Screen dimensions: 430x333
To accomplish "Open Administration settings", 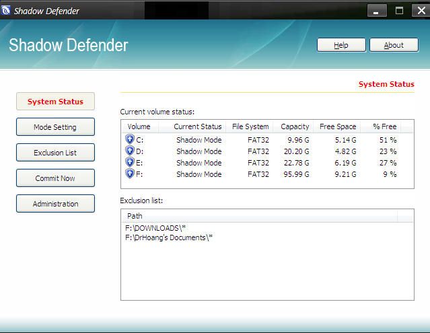I will coord(55,204).
